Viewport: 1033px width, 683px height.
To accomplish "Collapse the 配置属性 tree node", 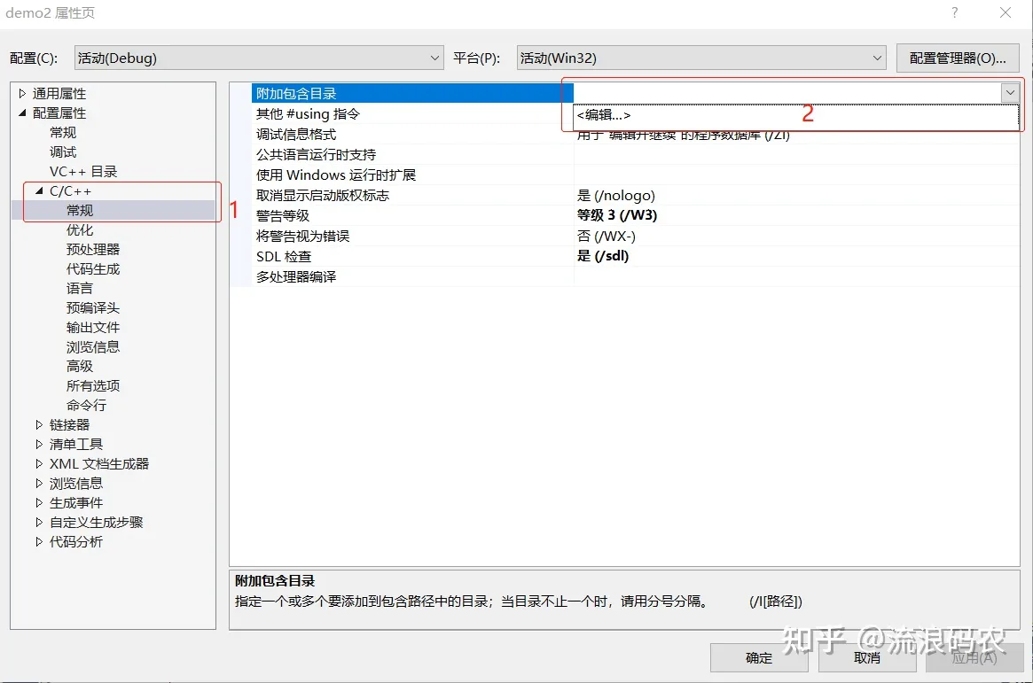I will pyautogui.click(x=20, y=113).
